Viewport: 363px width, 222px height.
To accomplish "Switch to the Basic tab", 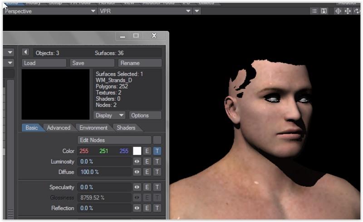I will point(32,128).
